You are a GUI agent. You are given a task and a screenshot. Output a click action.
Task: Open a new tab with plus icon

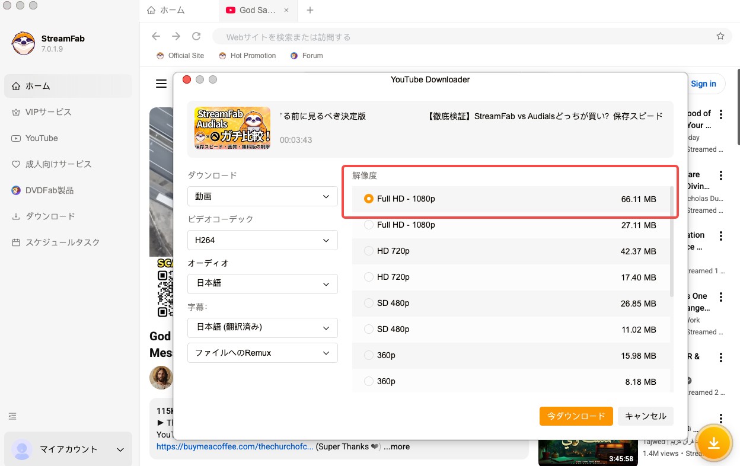point(310,10)
